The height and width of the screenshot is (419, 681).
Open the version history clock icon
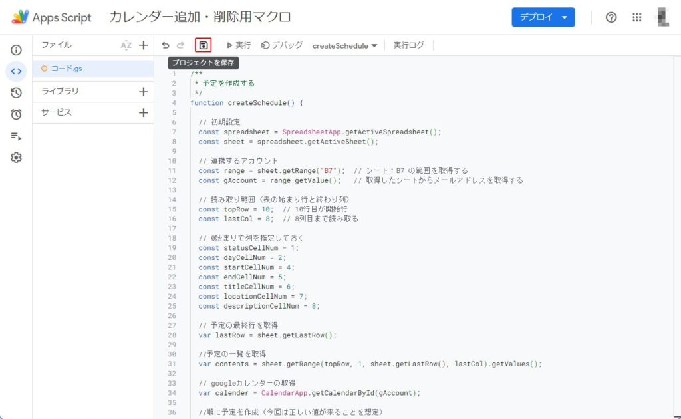[16, 93]
